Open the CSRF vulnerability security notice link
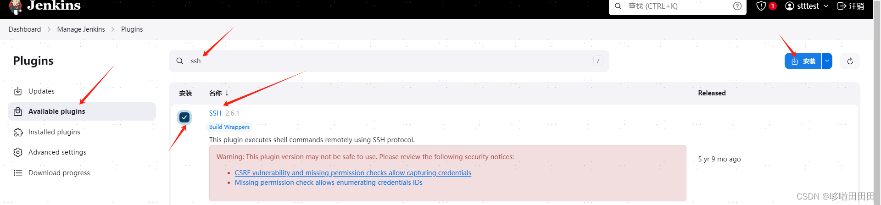The width and height of the screenshot is (881, 205). click(x=353, y=173)
